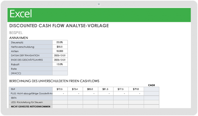Select the Aktien label cell
198x116 pixels.
point(31,51)
